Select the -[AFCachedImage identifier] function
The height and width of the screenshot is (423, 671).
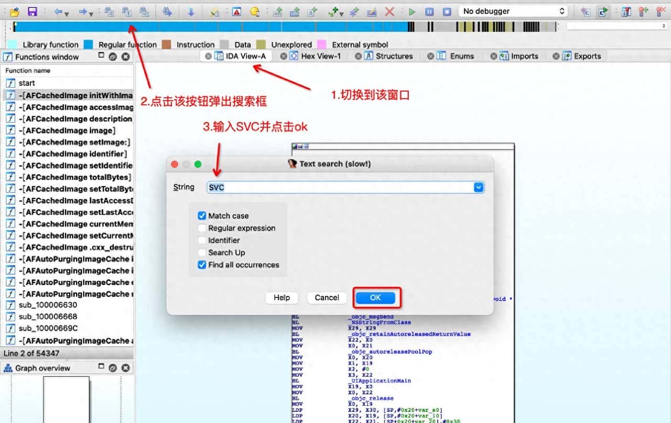pyautogui.click(x=67, y=154)
